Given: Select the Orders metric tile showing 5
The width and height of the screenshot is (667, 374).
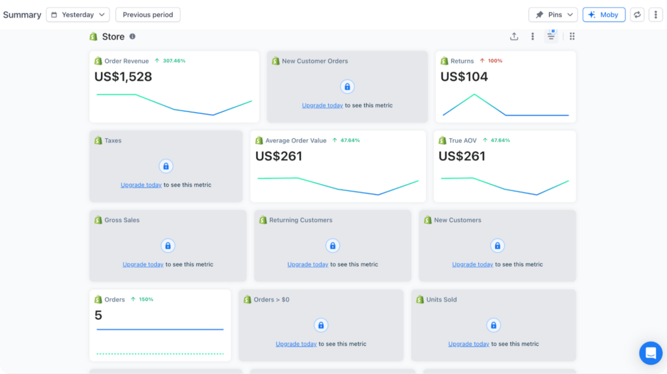Looking at the screenshot, I should click(x=160, y=324).
